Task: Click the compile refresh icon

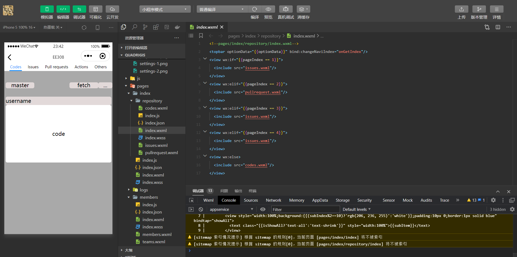Action: point(255,9)
